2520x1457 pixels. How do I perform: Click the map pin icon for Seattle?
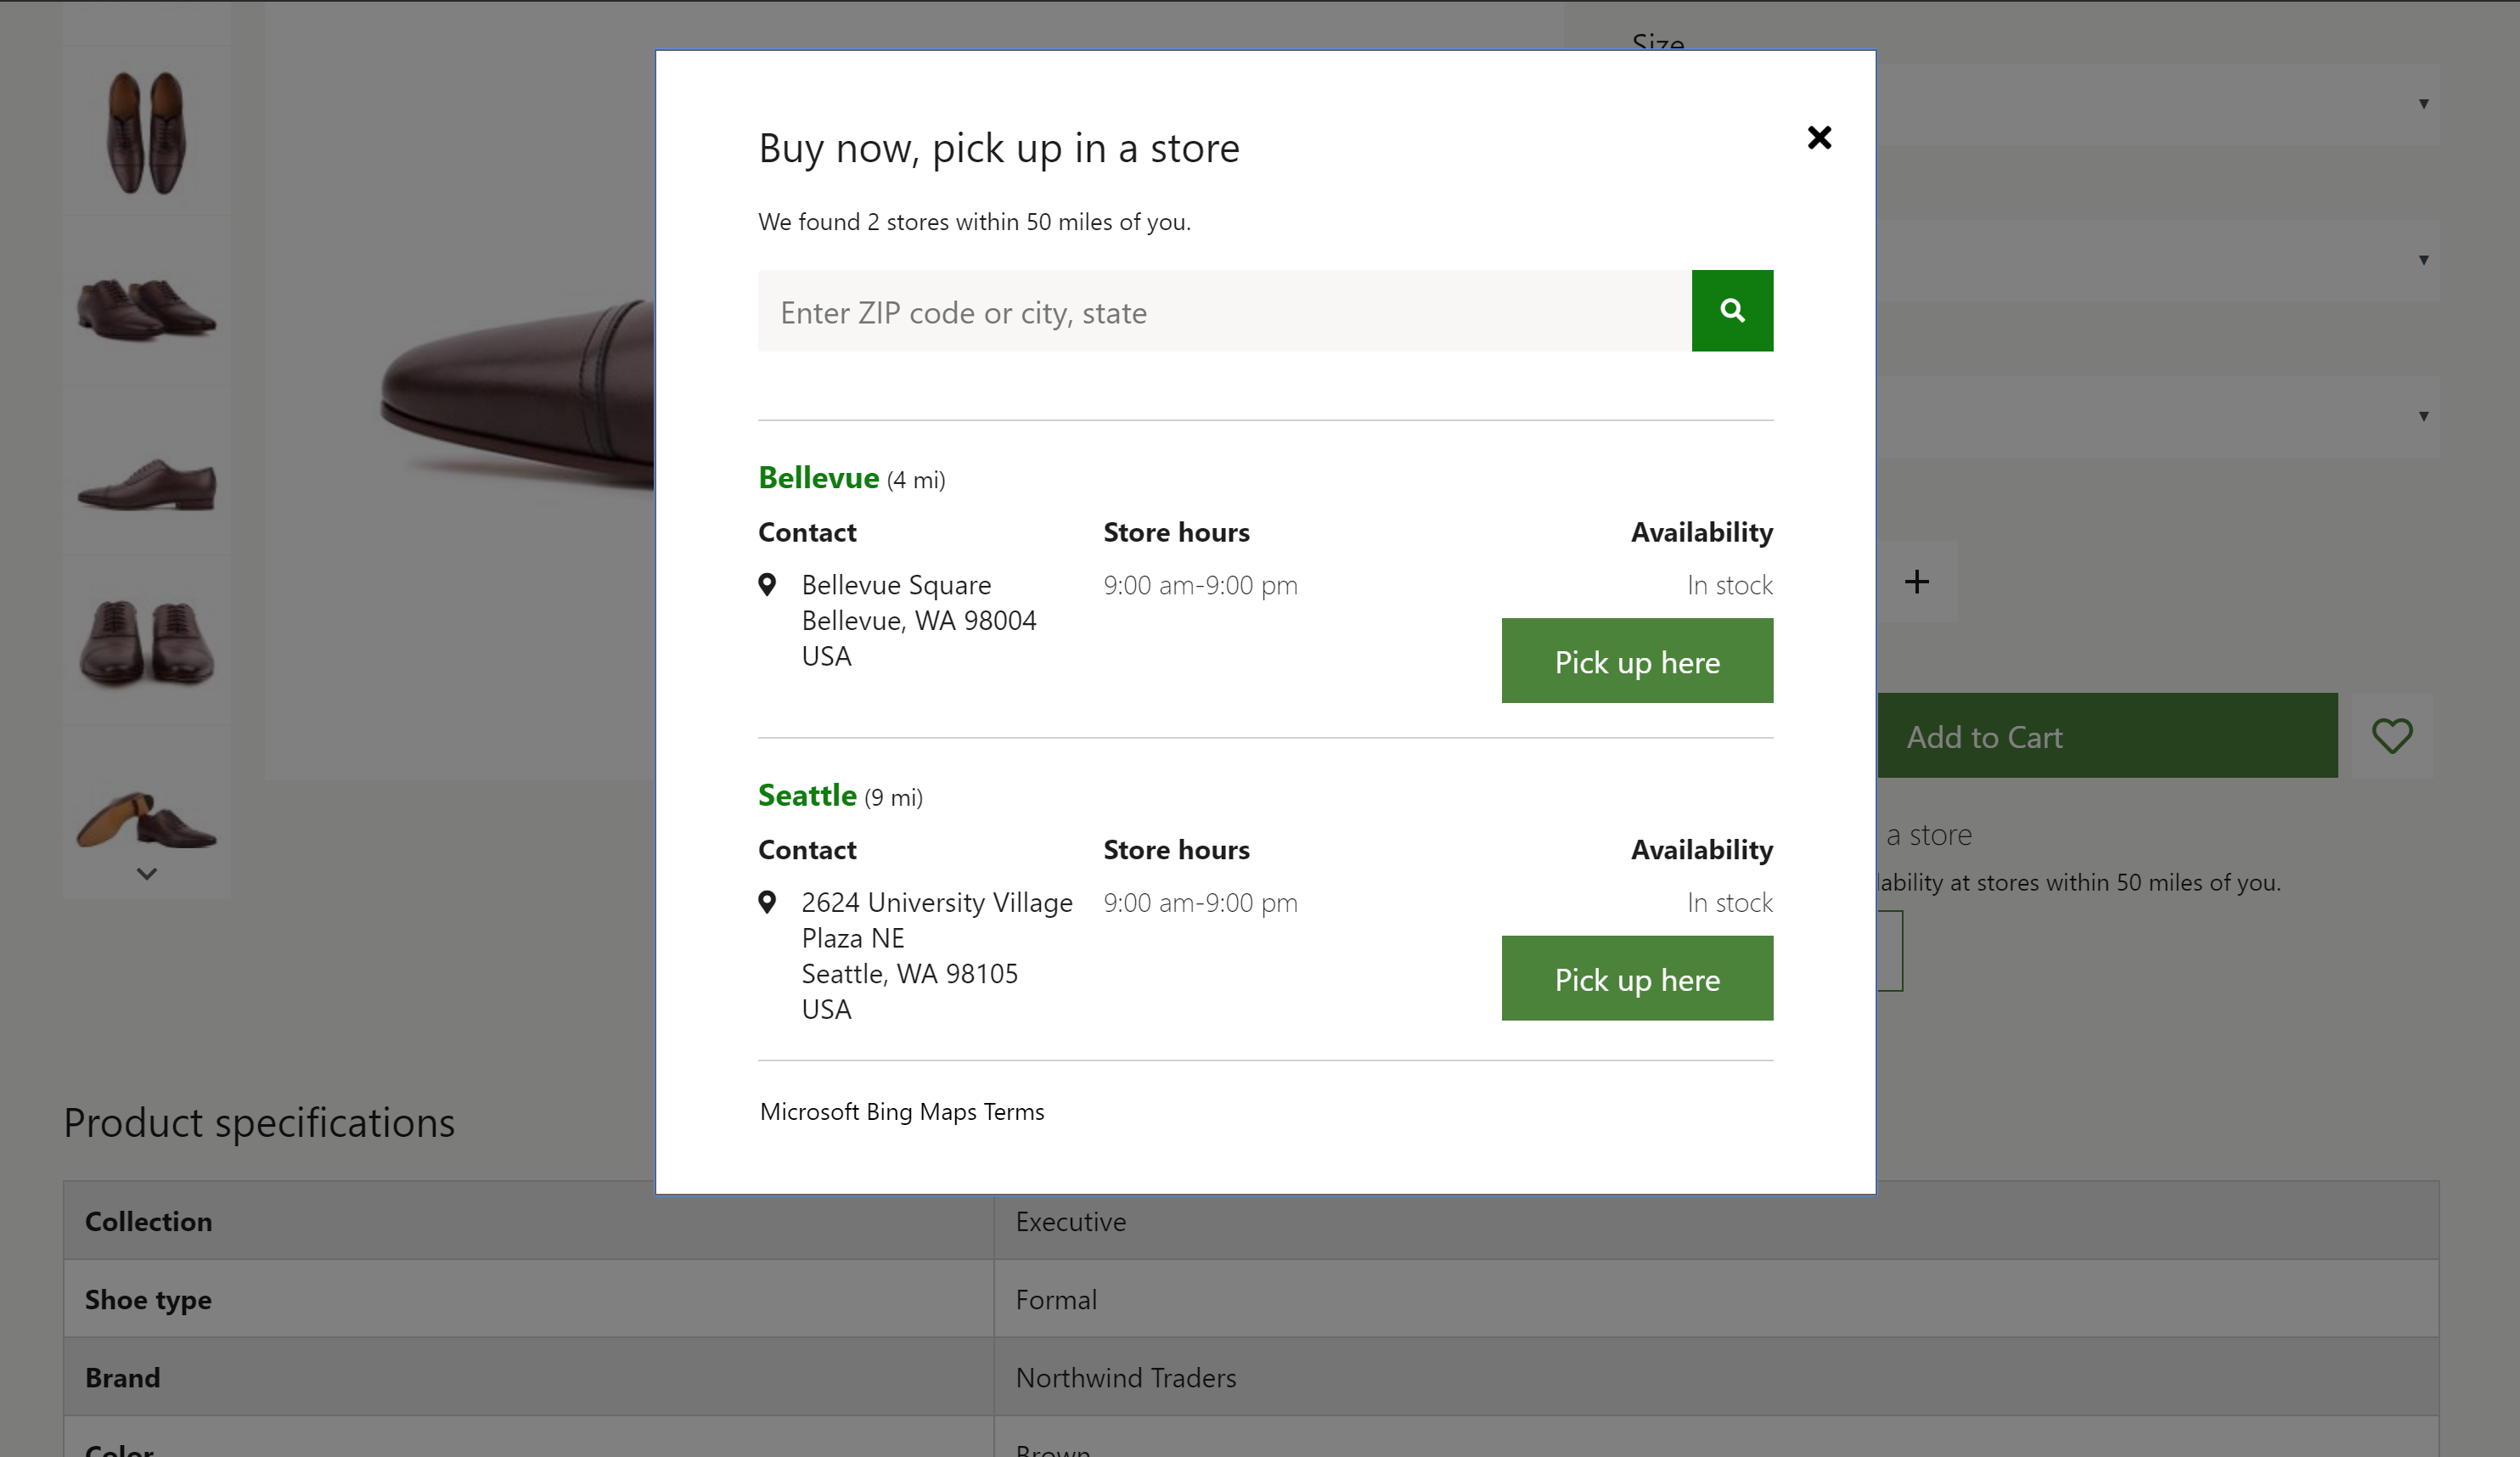(768, 902)
